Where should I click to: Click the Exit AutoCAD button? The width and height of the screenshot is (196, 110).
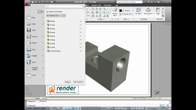click(78, 82)
